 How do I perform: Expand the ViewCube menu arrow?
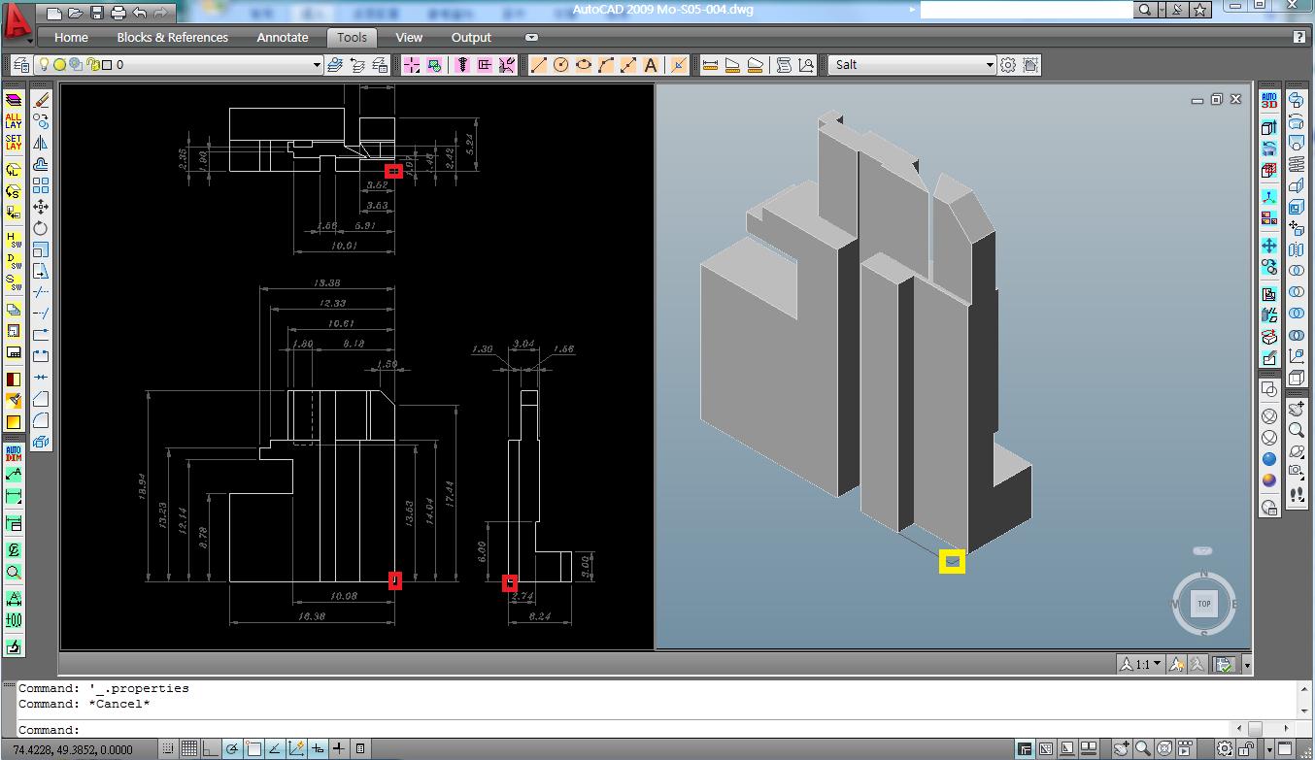1202,550
